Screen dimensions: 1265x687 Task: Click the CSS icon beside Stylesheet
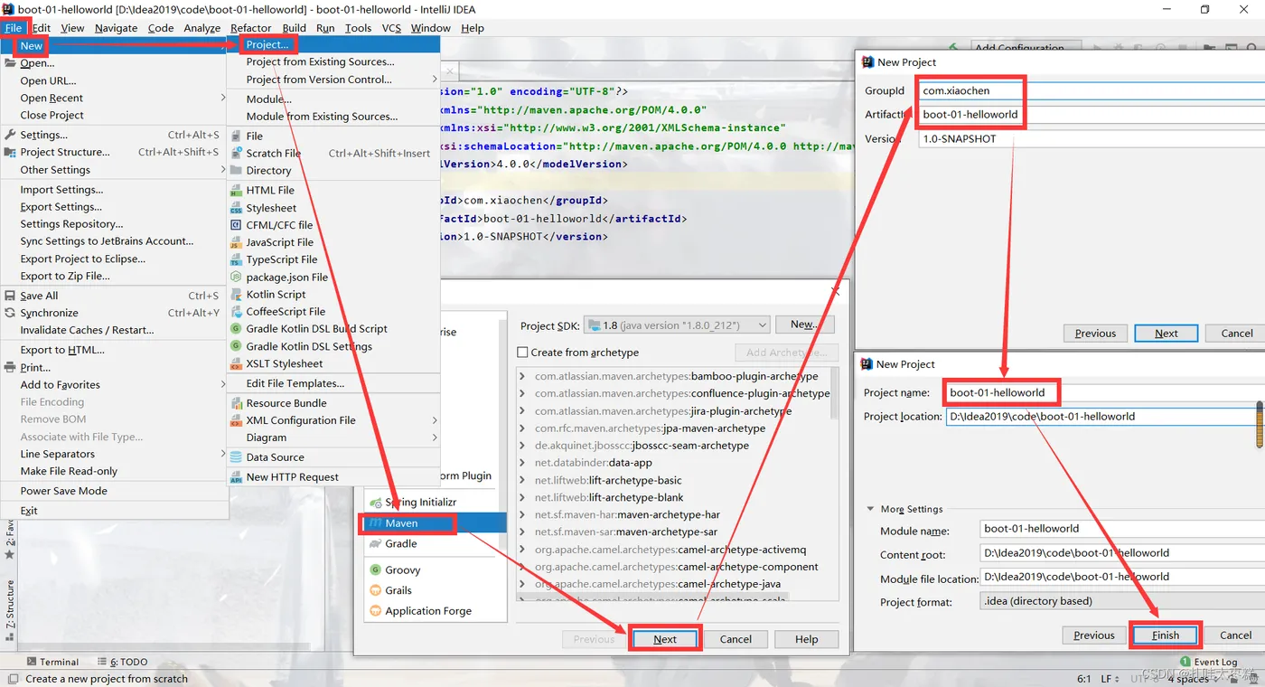coord(236,208)
